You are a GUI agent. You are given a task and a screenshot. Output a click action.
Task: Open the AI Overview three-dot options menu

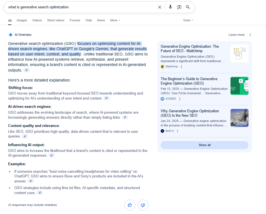(x=250, y=35)
